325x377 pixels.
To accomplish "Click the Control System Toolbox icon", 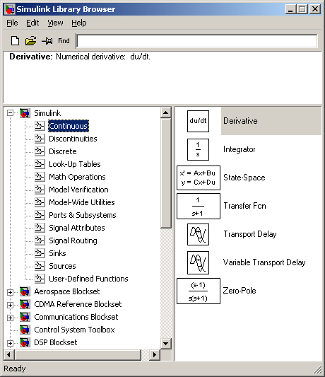I will pyautogui.click(x=25, y=330).
